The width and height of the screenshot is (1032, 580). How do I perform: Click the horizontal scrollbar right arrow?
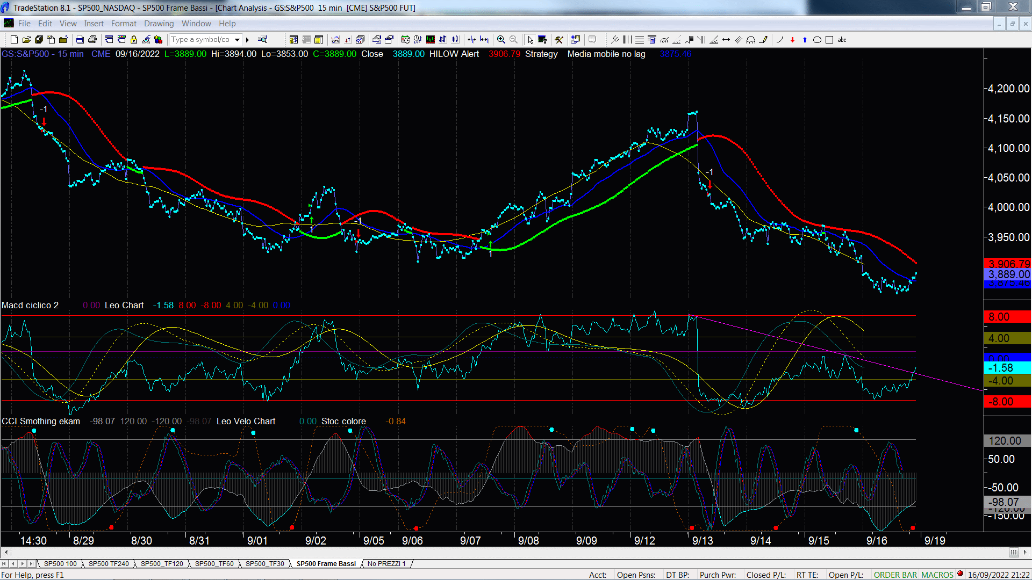pos(1025,553)
